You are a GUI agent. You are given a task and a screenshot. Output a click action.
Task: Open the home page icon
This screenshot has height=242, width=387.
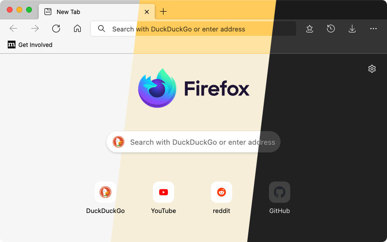[x=77, y=29]
